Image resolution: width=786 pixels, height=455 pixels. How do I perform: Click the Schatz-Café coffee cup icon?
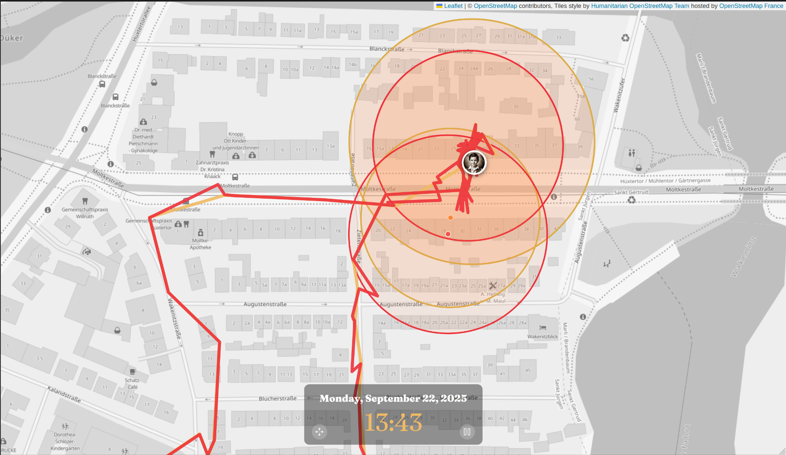132,372
